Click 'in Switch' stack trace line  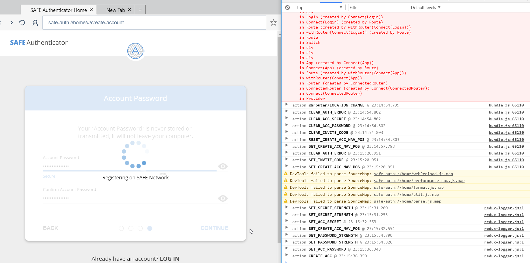[x=310, y=42]
